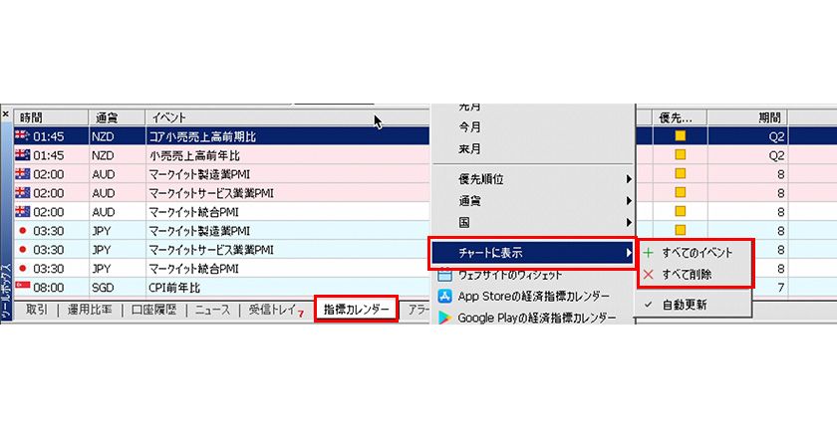Select event text CPI前年比
Viewport: 837px width, 434px height.
point(174,288)
